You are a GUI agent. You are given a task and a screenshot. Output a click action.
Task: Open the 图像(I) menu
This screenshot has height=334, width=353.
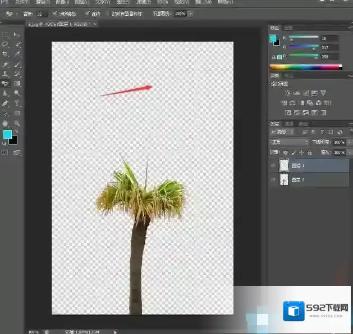coord(62,2)
